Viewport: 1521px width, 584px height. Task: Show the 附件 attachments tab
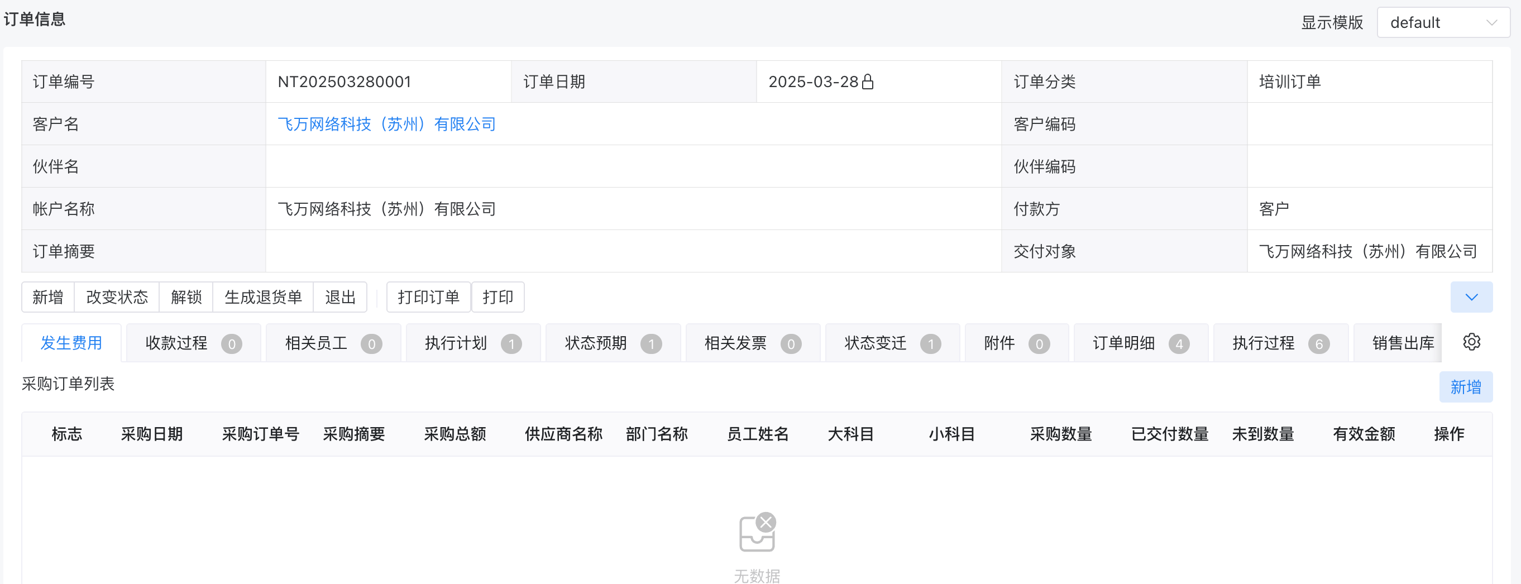1016,343
